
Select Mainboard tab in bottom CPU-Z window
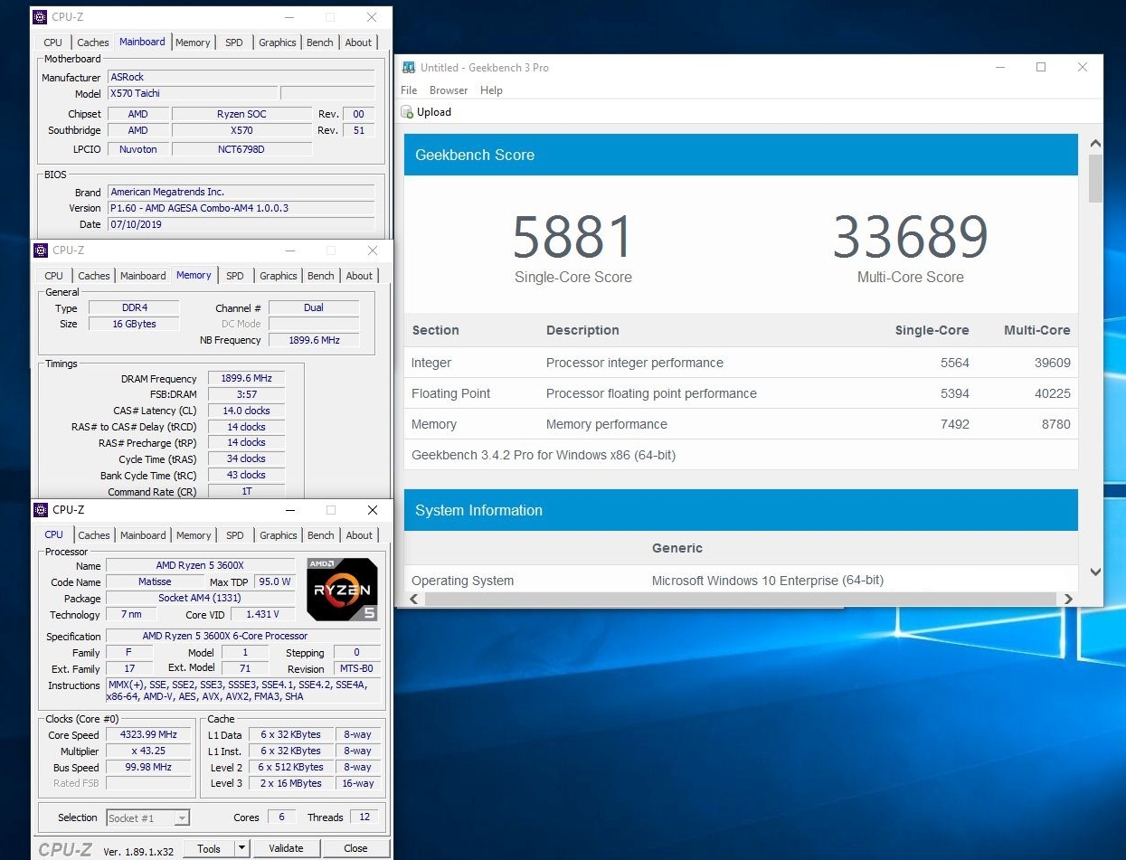(x=143, y=535)
